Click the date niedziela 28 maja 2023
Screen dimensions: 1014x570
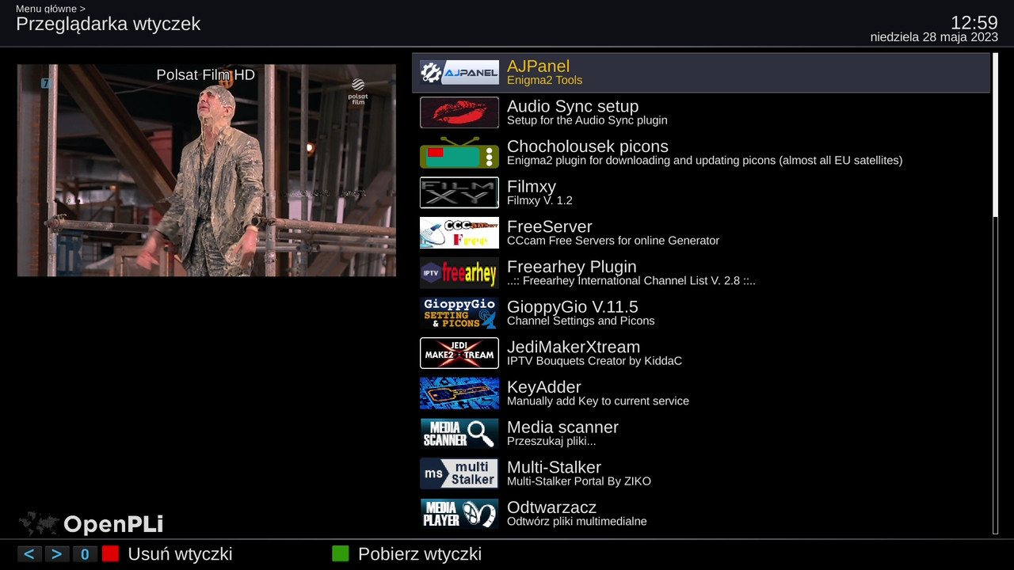[934, 37]
